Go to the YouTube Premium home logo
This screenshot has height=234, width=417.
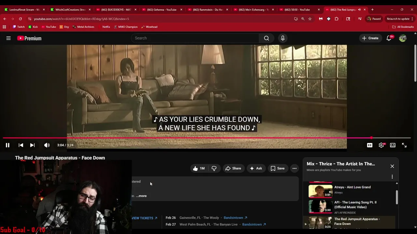click(29, 38)
